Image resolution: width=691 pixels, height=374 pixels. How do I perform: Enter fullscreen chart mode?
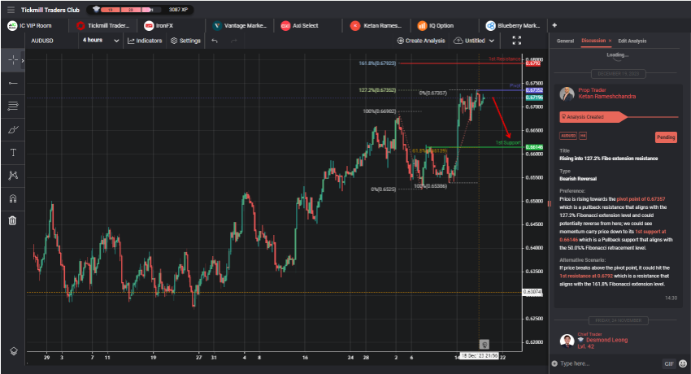516,41
